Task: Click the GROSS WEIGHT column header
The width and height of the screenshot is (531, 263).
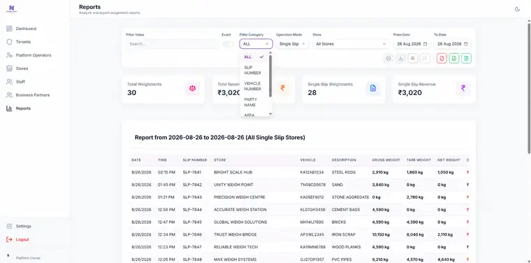Action: tap(386, 160)
